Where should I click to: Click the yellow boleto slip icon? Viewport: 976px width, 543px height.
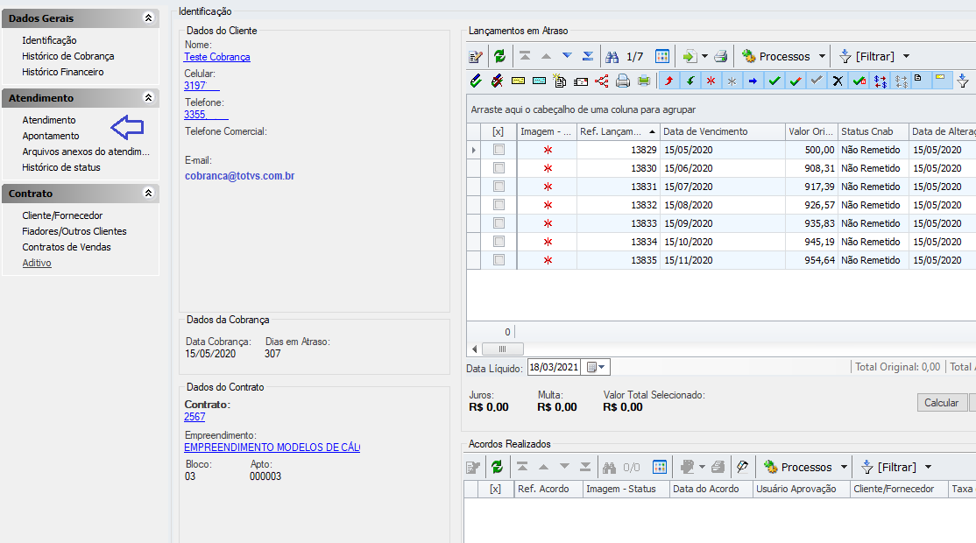point(518,81)
